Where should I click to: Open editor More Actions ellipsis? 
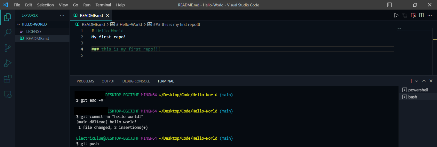[430, 15]
